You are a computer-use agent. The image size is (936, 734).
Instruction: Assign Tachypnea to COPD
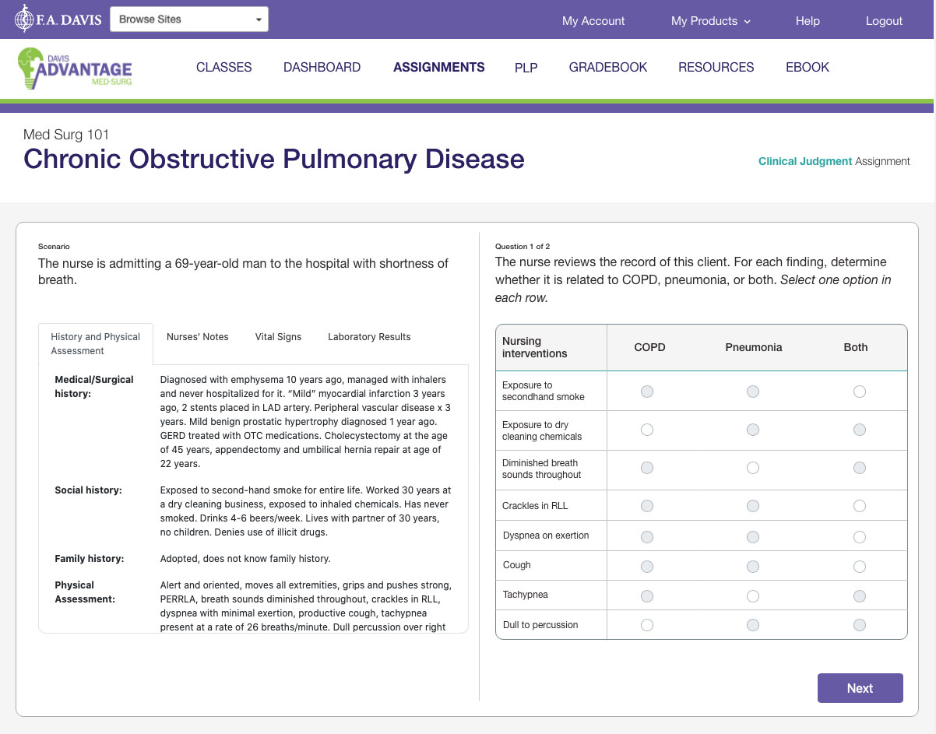(x=647, y=596)
